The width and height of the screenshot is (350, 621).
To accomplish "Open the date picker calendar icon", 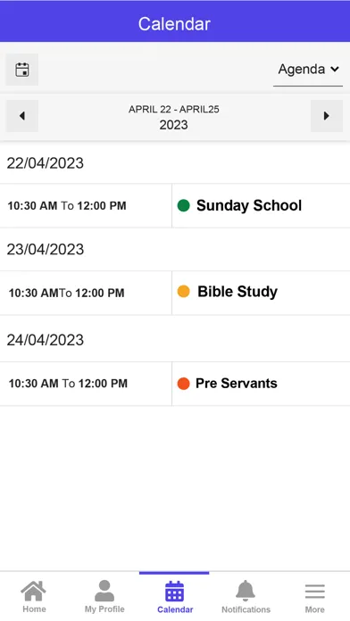I will point(21,70).
